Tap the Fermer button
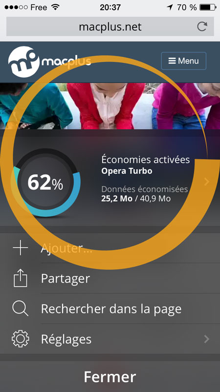The image size is (220, 392). 110,376
